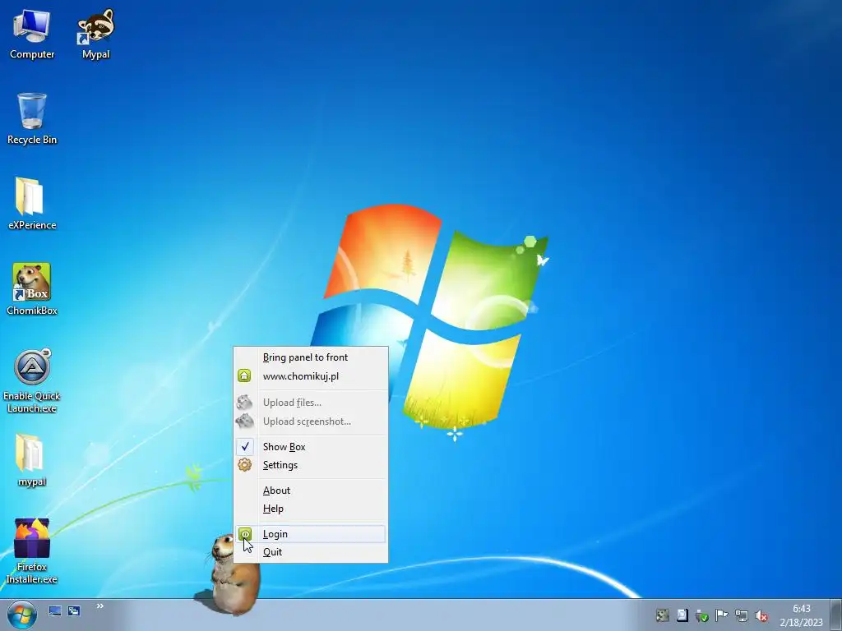
Task: Select the Firefox Installer.exe icon
Action: [32, 551]
